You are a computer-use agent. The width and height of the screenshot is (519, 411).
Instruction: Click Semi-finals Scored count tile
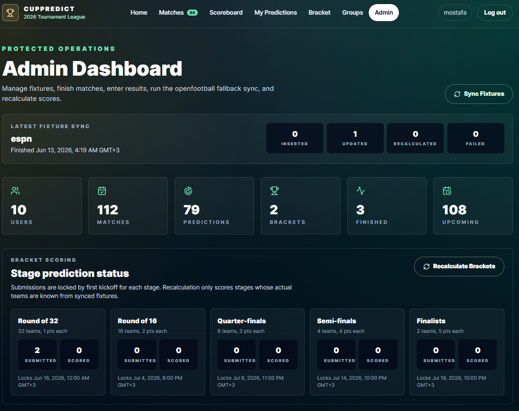click(x=378, y=355)
